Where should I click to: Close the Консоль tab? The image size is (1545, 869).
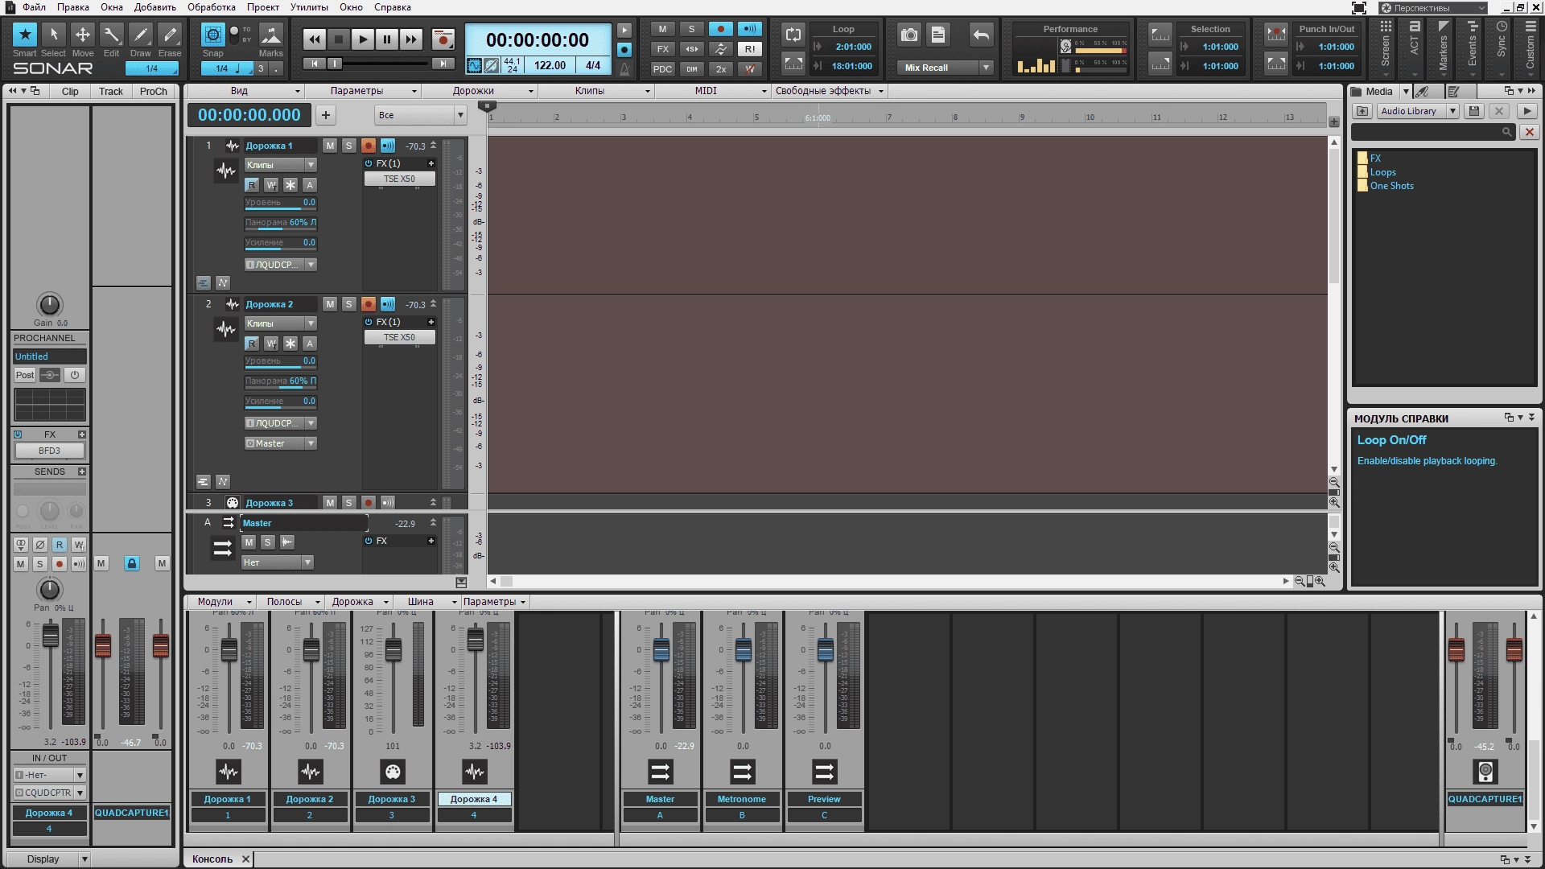click(x=245, y=859)
